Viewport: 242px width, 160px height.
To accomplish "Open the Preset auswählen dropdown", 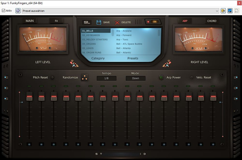I will tap(120, 11).
